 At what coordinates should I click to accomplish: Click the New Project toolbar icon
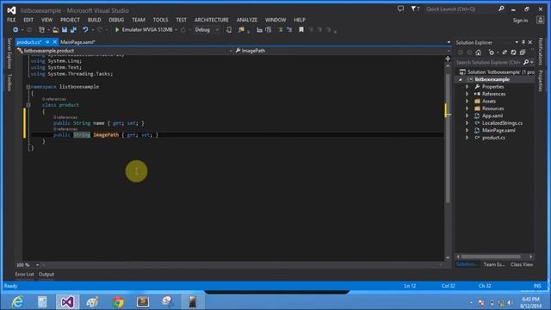(x=41, y=30)
